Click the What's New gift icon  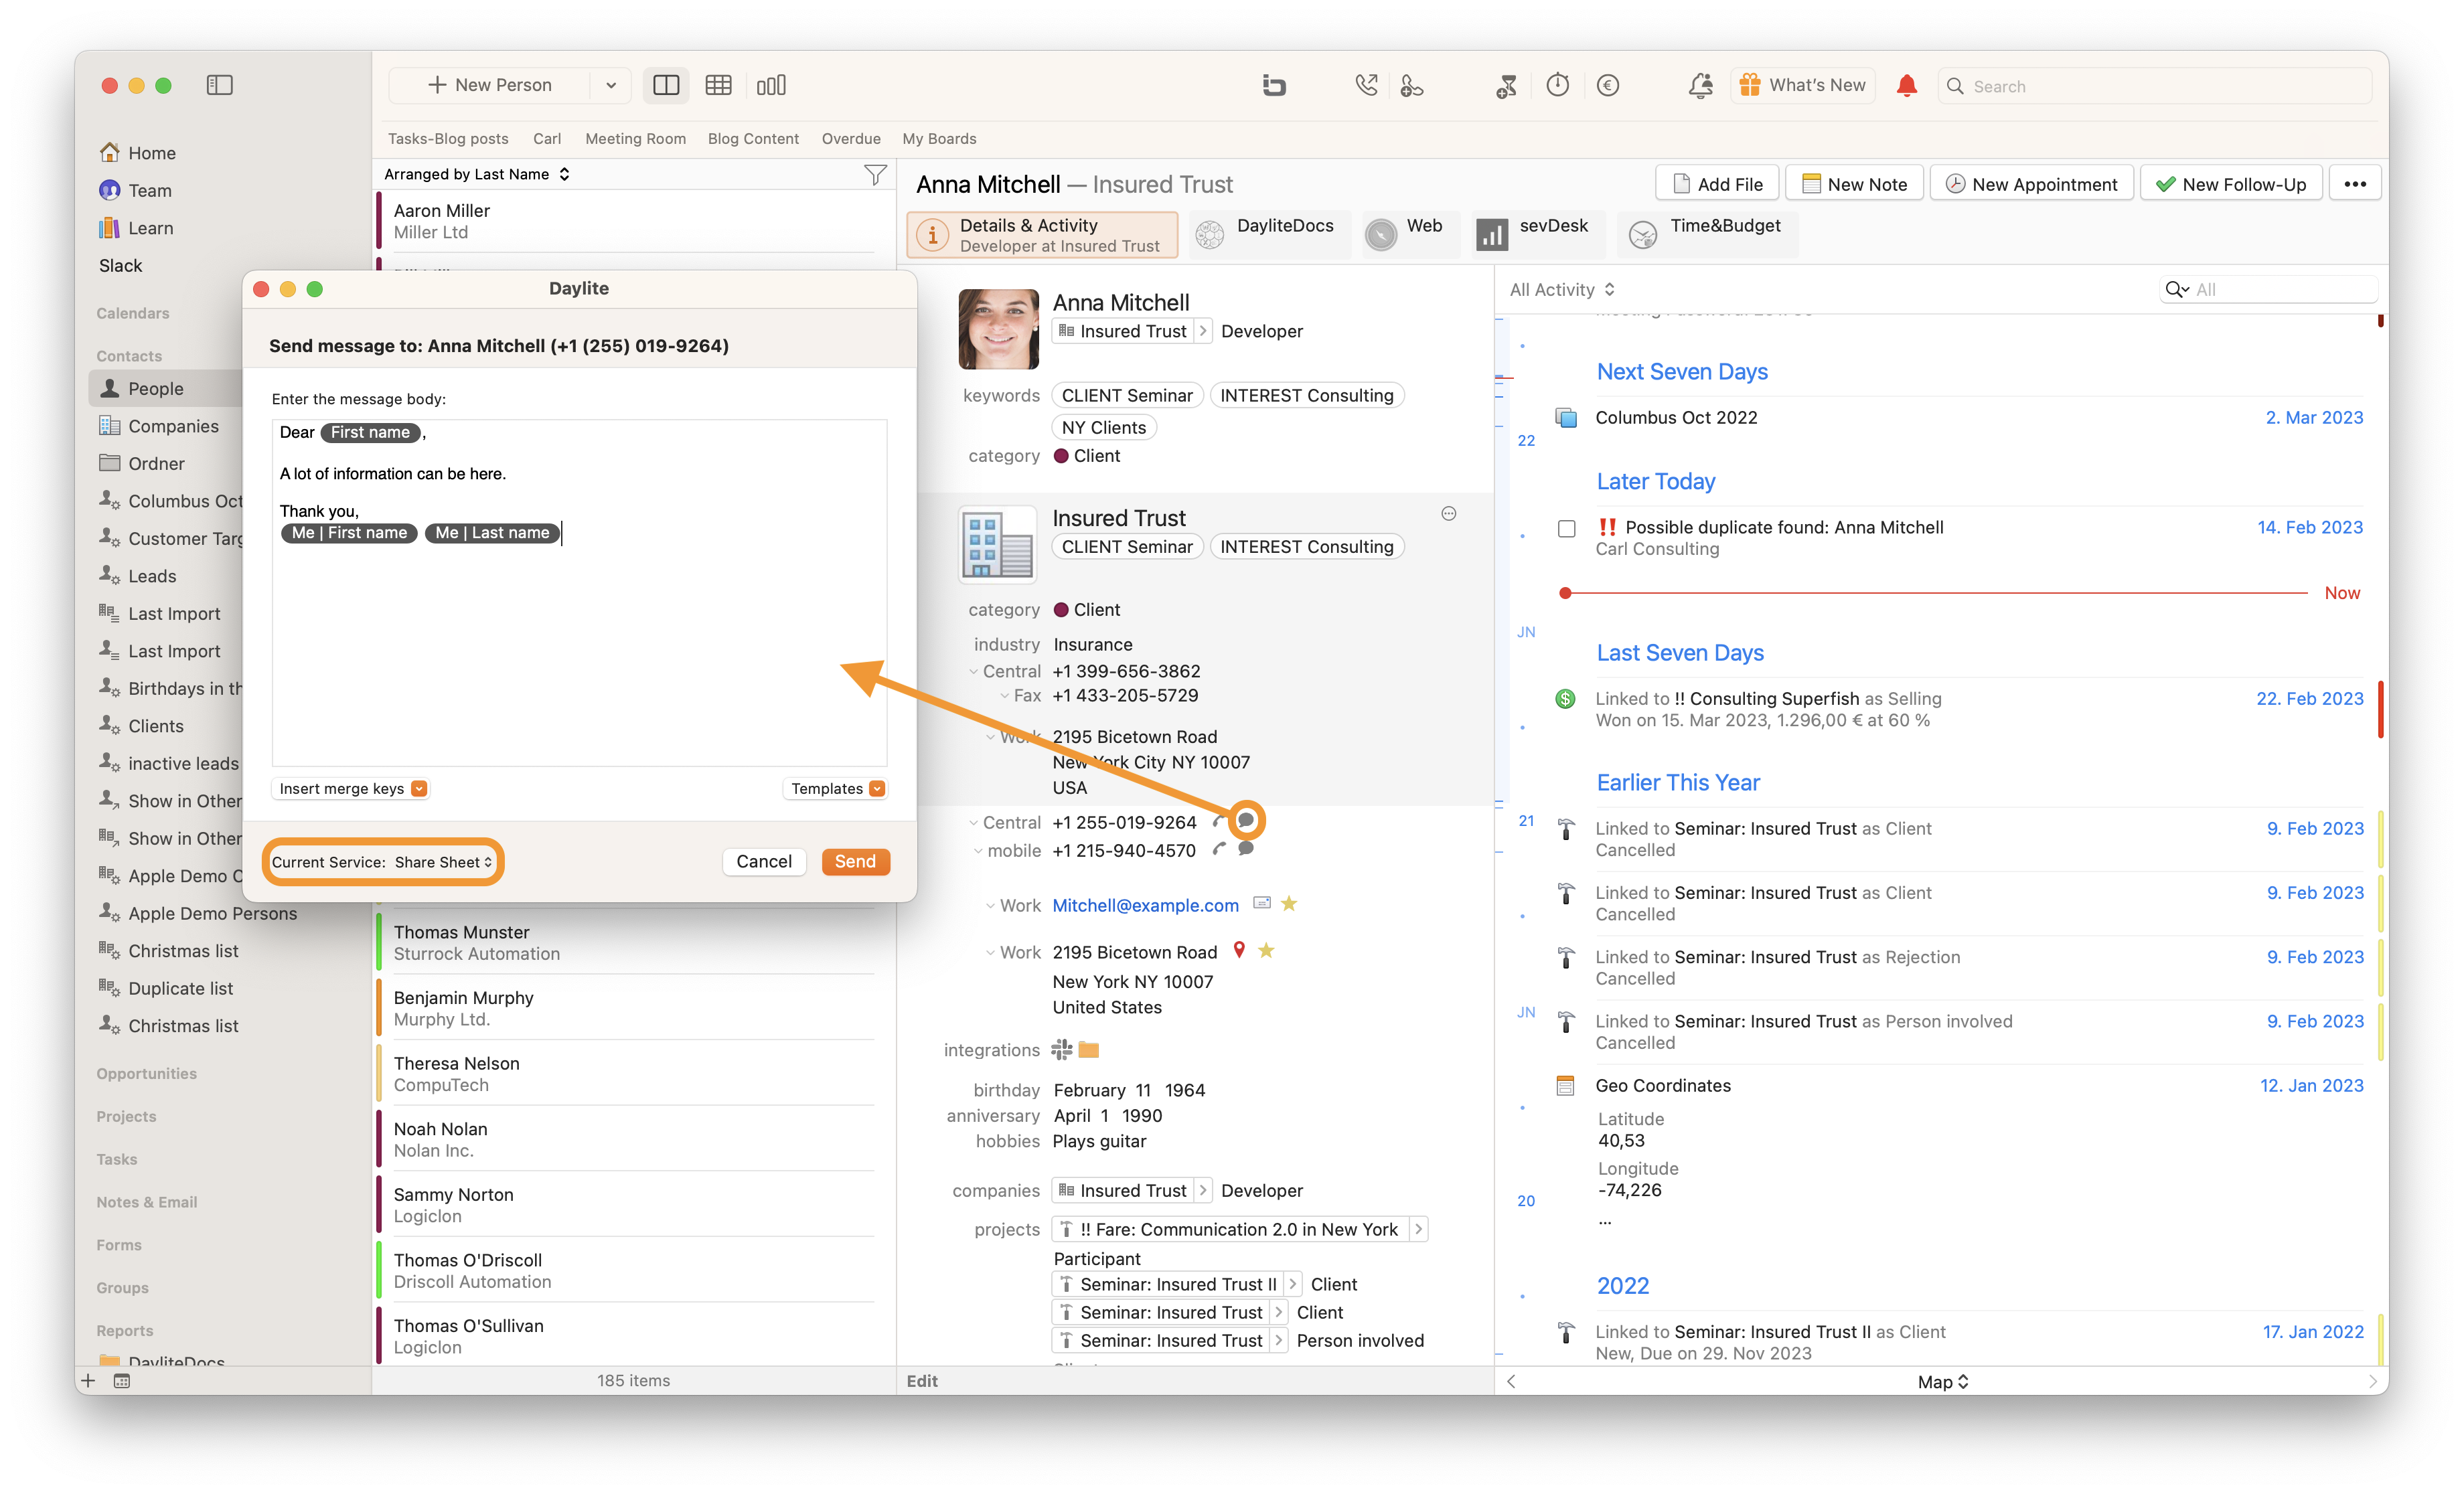point(1749,85)
